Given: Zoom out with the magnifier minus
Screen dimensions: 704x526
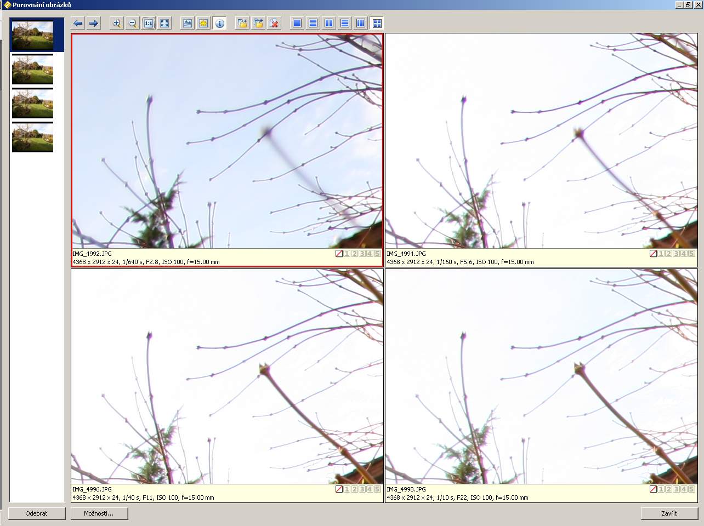Looking at the screenshot, I should click(132, 23).
